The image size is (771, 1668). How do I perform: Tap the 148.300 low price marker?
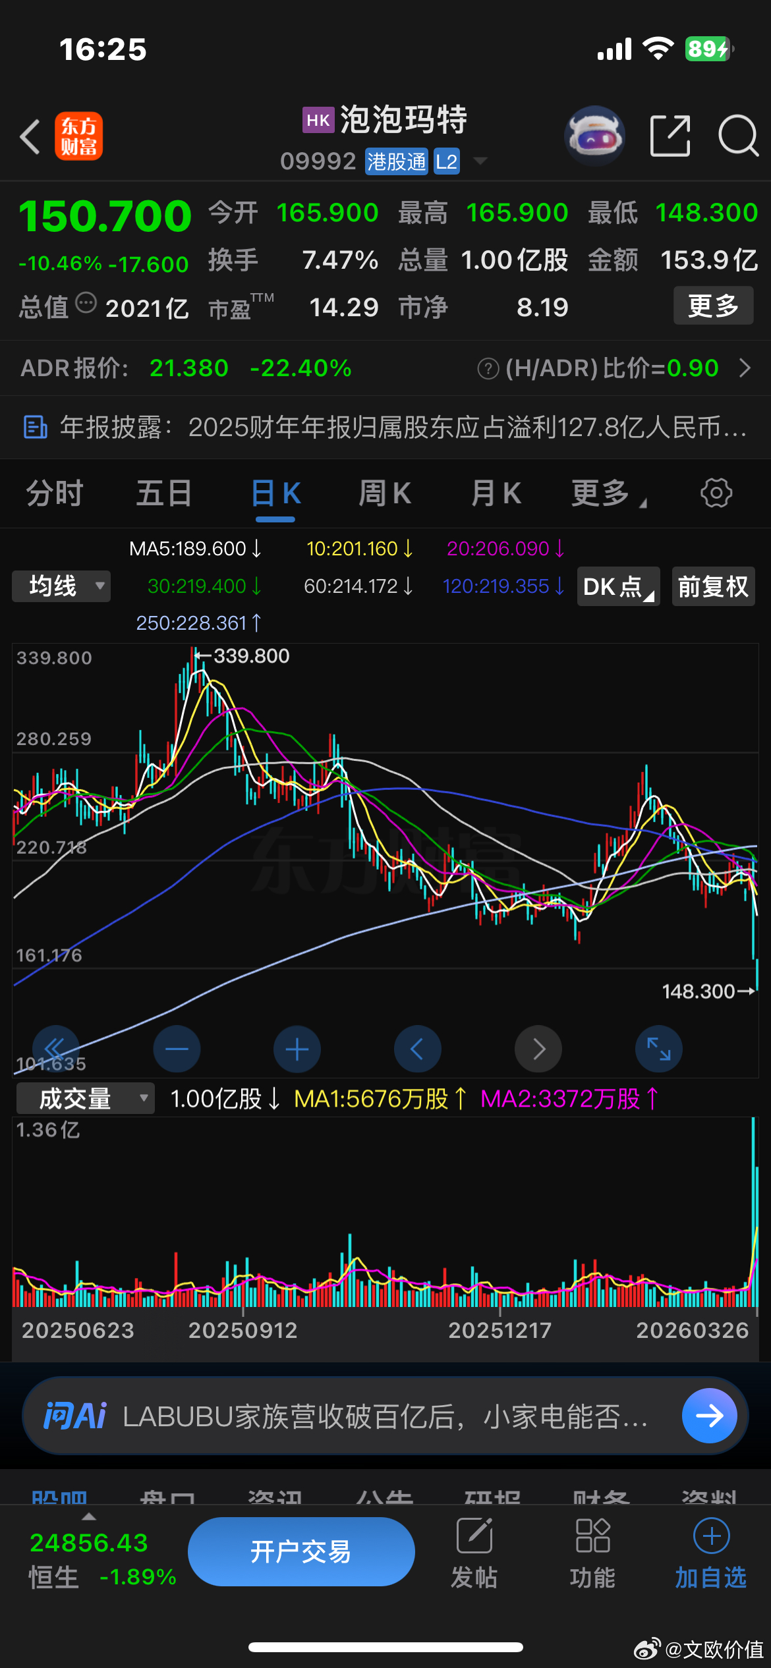click(708, 991)
